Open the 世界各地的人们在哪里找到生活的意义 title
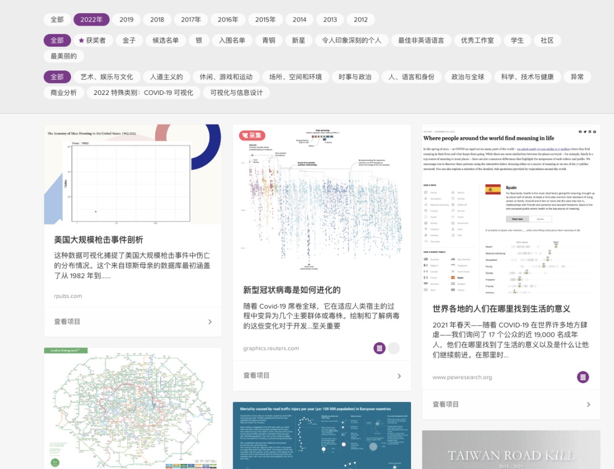 (501, 309)
